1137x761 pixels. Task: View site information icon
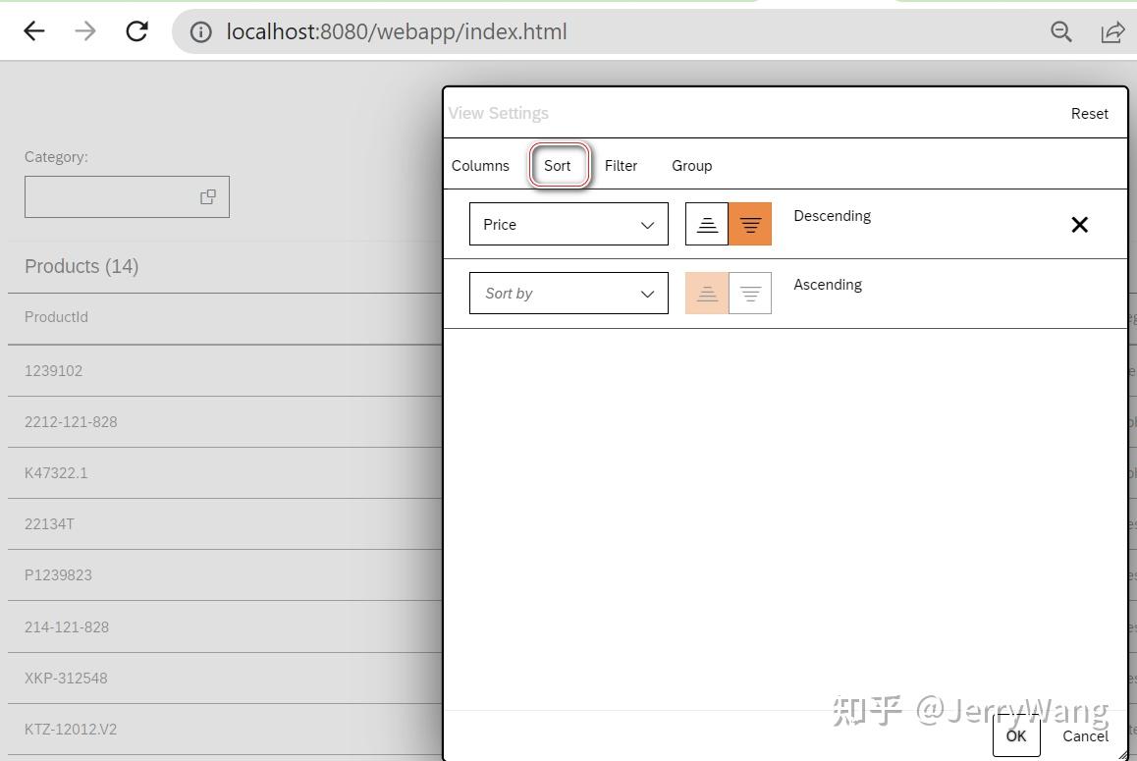[201, 32]
